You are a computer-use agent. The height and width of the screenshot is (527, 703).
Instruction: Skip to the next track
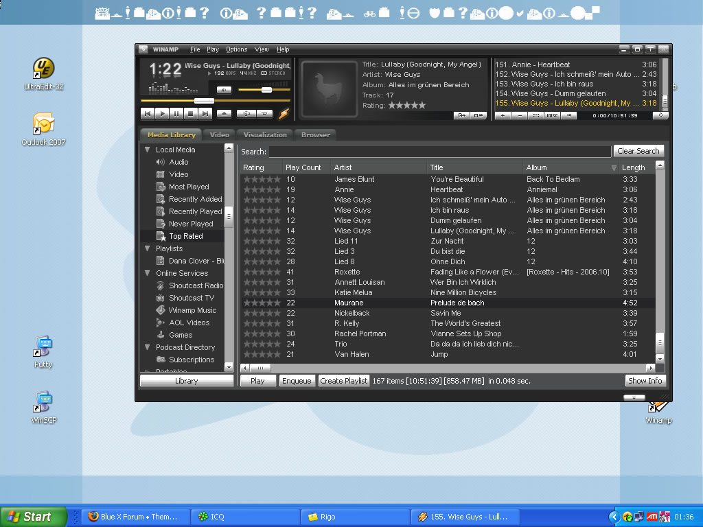[x=205, y=114]
